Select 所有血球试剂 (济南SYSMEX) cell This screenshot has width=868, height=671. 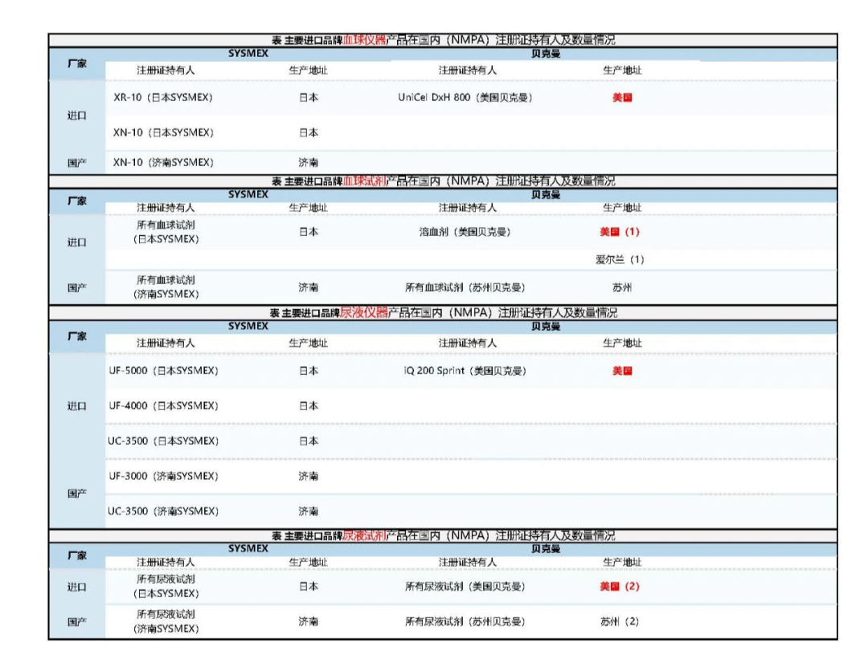pyautogui.click(x=166, y=287)
